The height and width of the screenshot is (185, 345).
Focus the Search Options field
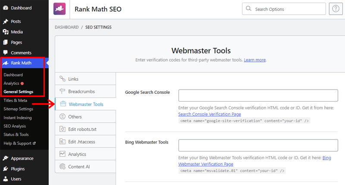pos(284,9)
